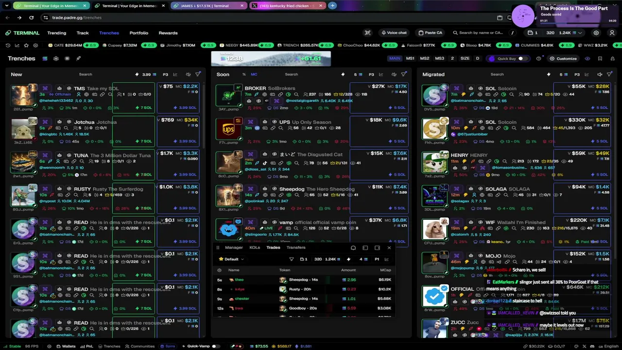Switch to the Transfers tab in trades panel
Viewport: 622px width, 350px height.
pyautogui.click(x=296, y=247)
